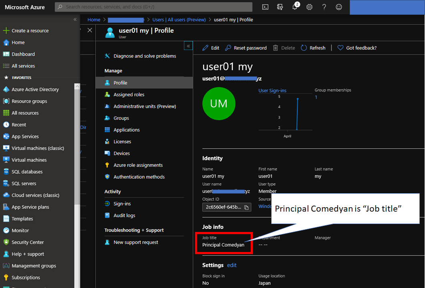Click the SQL databases icon
425x288 pixels.
click(x=6, y=172)
